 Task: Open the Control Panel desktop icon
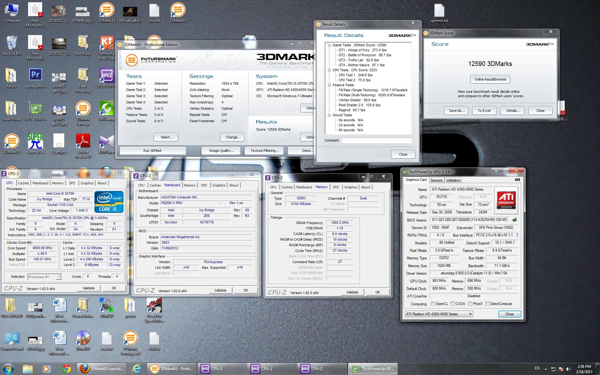click(x=12, y=341)
